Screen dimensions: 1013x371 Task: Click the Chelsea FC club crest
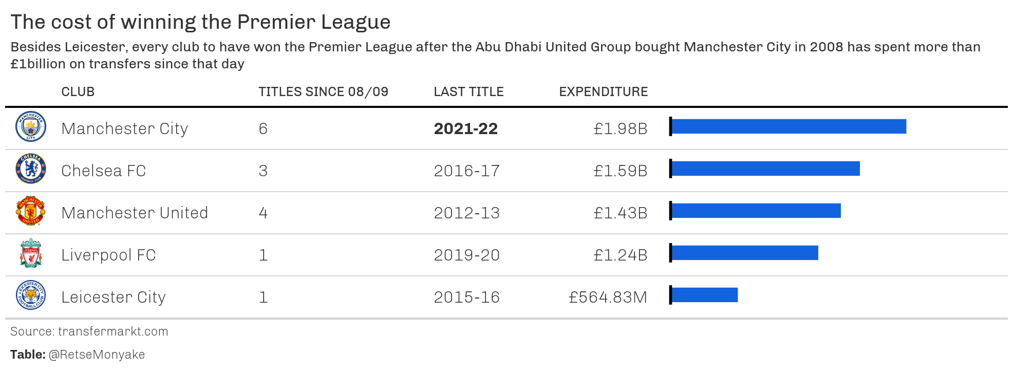coord(31,169)
